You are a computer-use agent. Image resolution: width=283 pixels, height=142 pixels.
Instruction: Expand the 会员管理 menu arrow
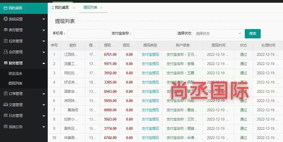pyautogui.click(x=44, y=52)
